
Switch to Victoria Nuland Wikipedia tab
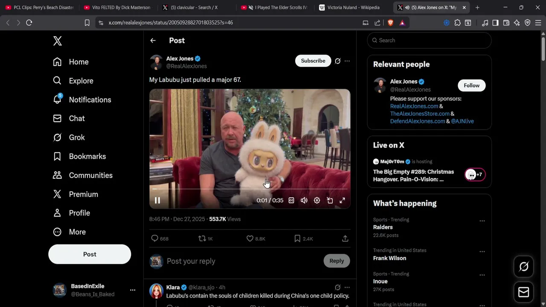coord(352,8)
